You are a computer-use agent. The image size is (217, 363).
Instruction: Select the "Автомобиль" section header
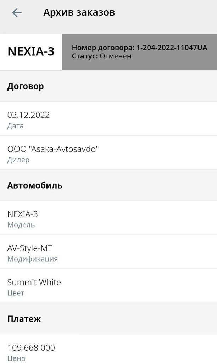35,185
